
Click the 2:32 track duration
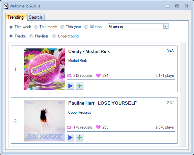(x=170, y=103)
